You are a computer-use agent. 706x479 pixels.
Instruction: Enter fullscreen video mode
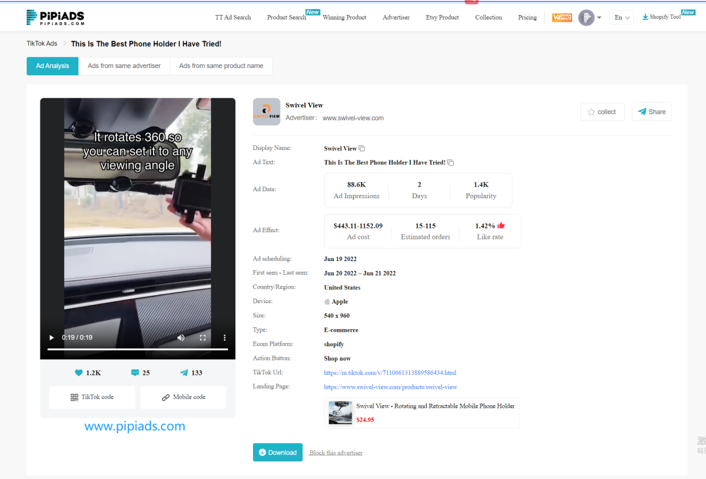(x=203, y=338)
